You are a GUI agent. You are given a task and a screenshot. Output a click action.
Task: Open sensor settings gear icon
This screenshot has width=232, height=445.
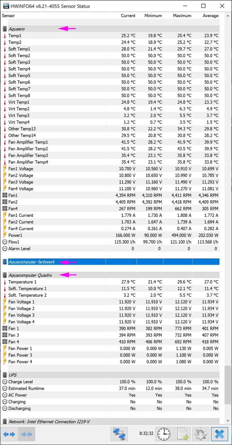pos(201,434)
